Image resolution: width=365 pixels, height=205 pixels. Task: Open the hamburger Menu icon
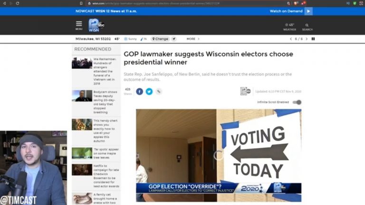coord(79,25)
